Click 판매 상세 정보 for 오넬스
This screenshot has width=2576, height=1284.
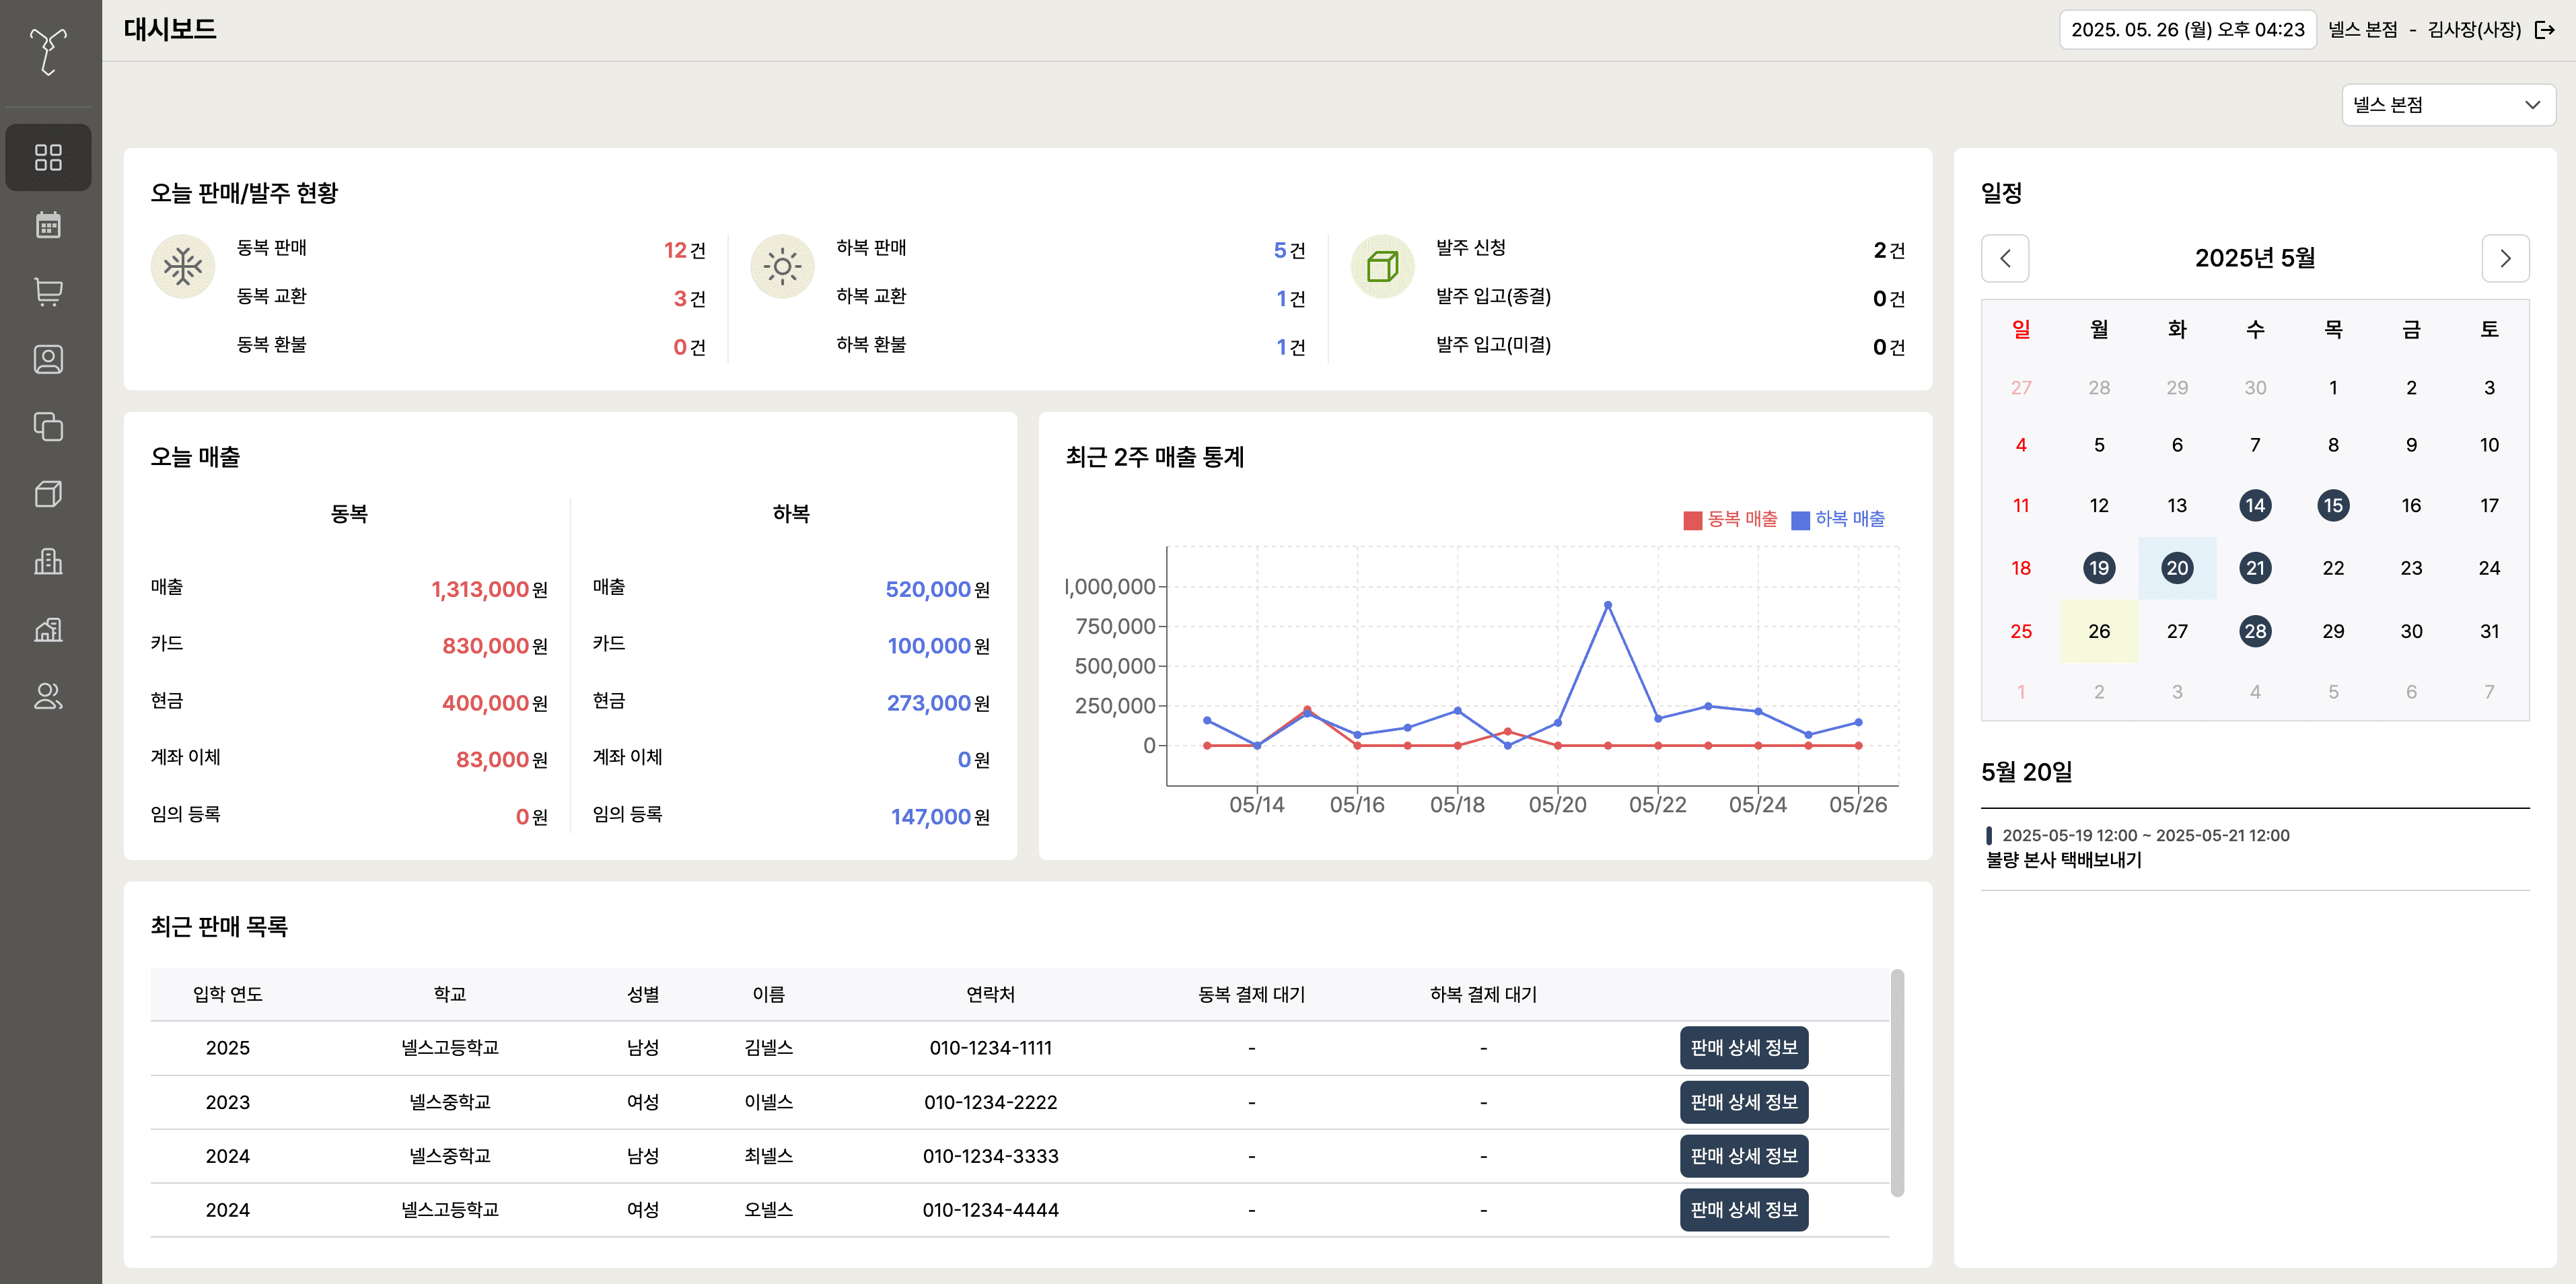click(1744, 1210)
